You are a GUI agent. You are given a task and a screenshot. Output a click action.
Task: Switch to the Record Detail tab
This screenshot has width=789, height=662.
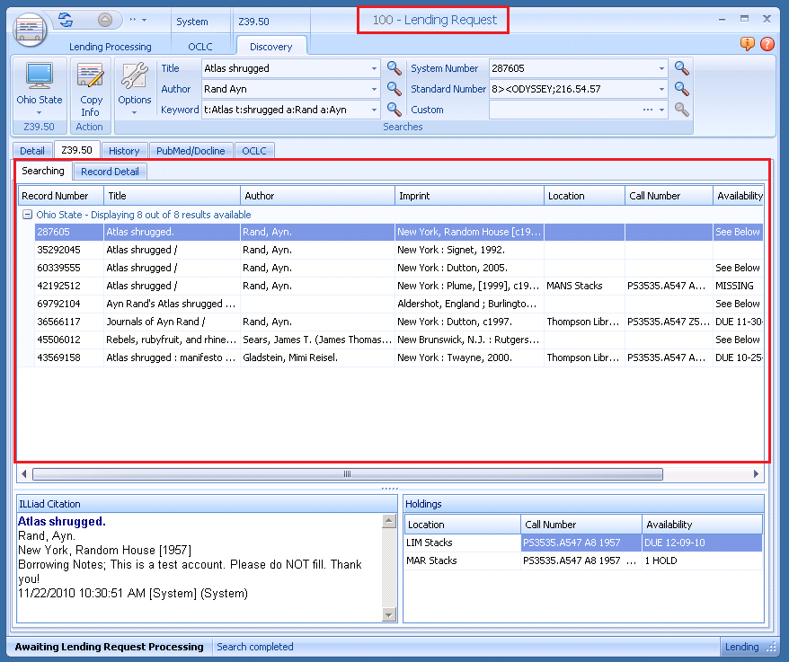[x=109, y=172]
